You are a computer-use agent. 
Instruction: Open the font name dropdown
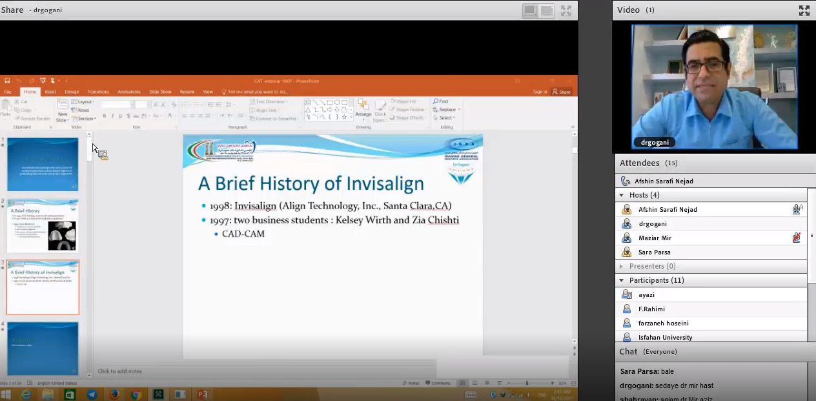pyautogui.click(x=131, y=105)
